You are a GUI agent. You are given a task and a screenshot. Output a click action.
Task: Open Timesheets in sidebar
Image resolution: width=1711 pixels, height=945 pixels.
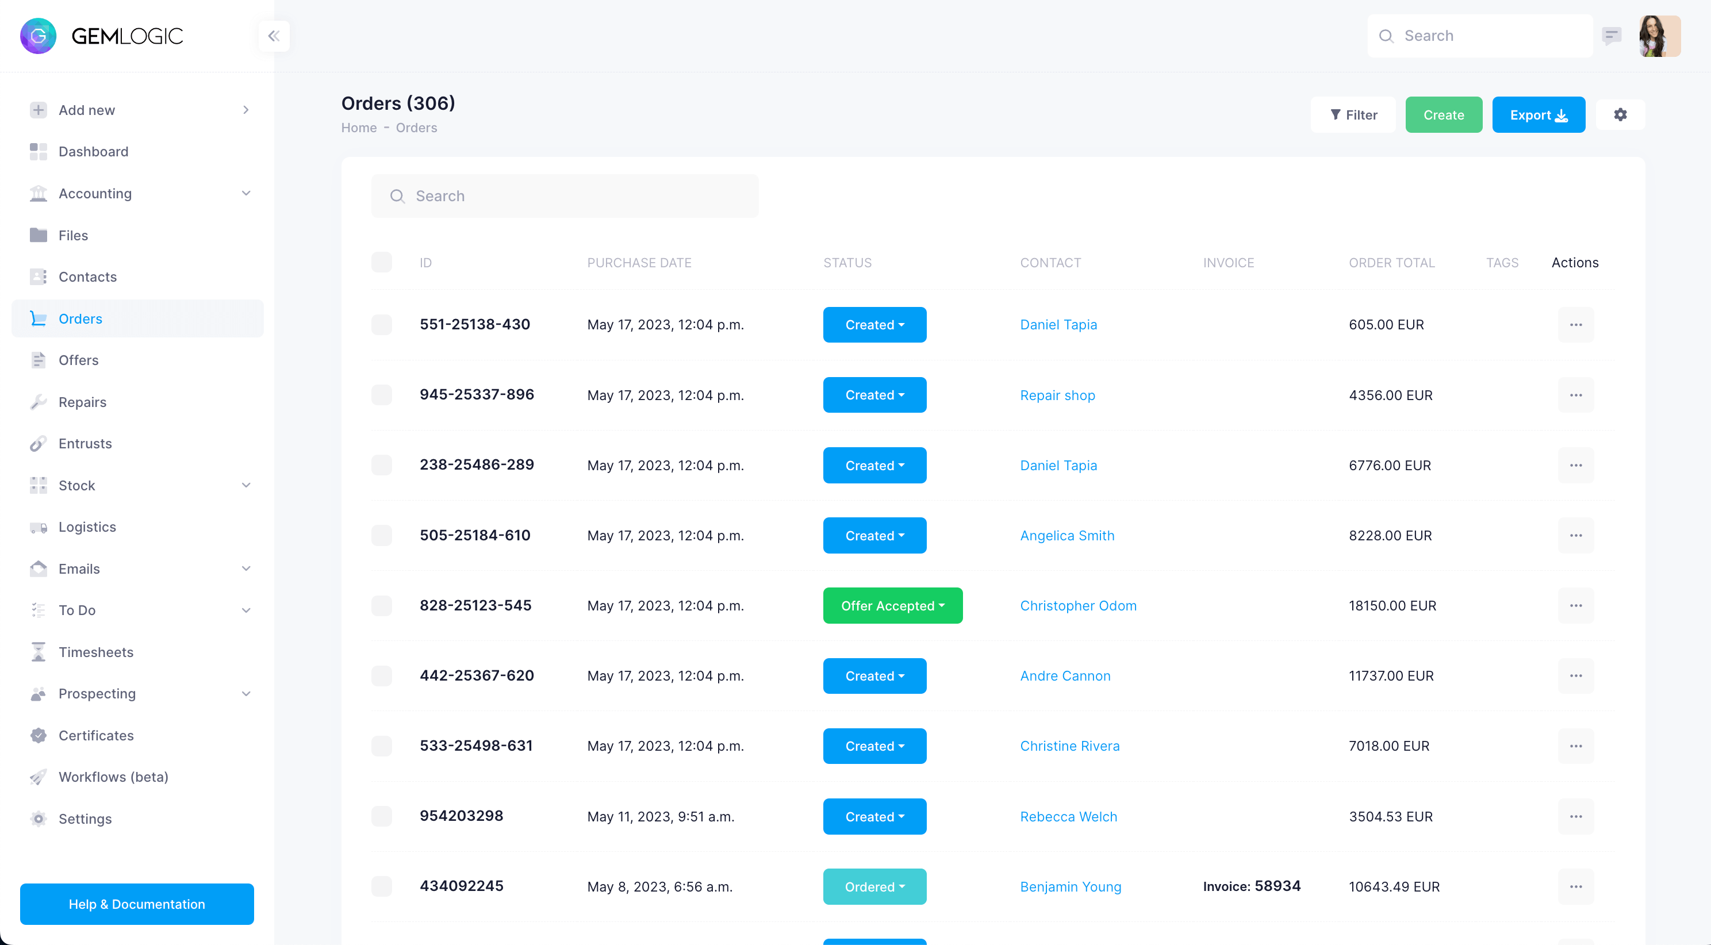pos(137,652)
